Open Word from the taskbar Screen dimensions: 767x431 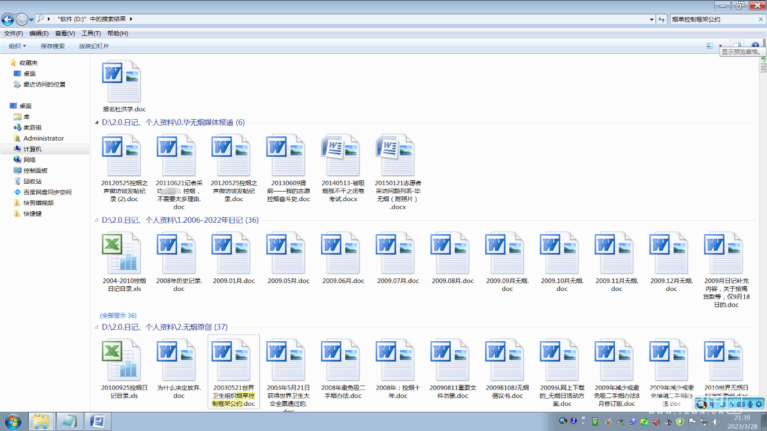pos(96,421)
